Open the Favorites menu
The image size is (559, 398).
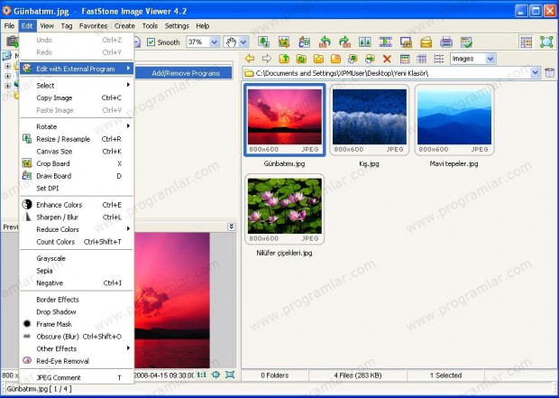click(93, 25)
